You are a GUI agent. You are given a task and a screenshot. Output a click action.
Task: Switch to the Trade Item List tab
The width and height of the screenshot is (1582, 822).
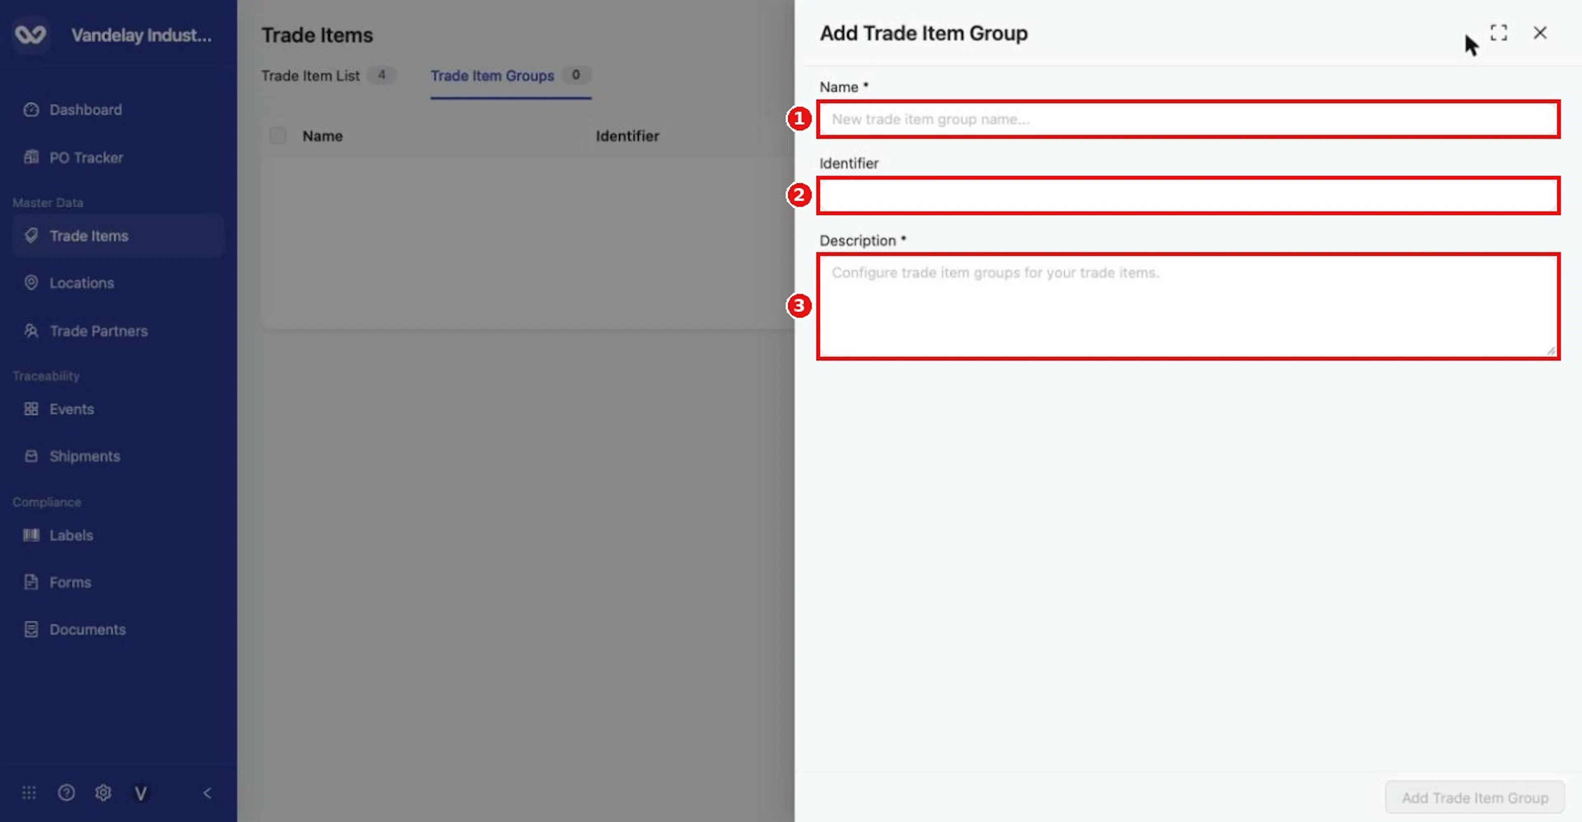(329, 75)
